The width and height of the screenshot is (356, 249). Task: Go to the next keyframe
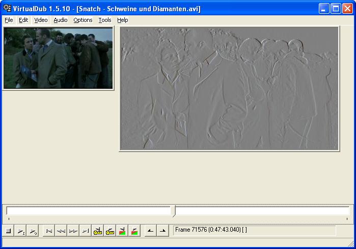(x=110, y=231)
